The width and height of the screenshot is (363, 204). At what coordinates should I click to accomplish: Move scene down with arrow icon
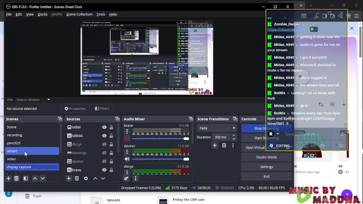(43, 178)
